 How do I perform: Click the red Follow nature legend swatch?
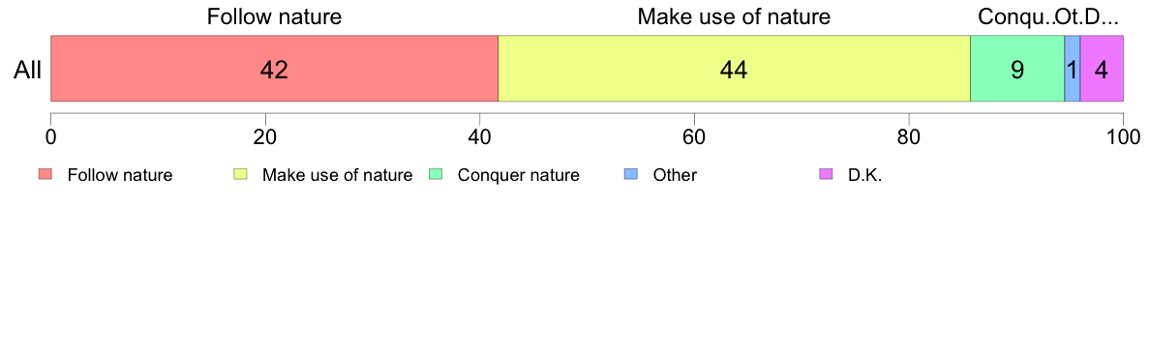point(46,175)
